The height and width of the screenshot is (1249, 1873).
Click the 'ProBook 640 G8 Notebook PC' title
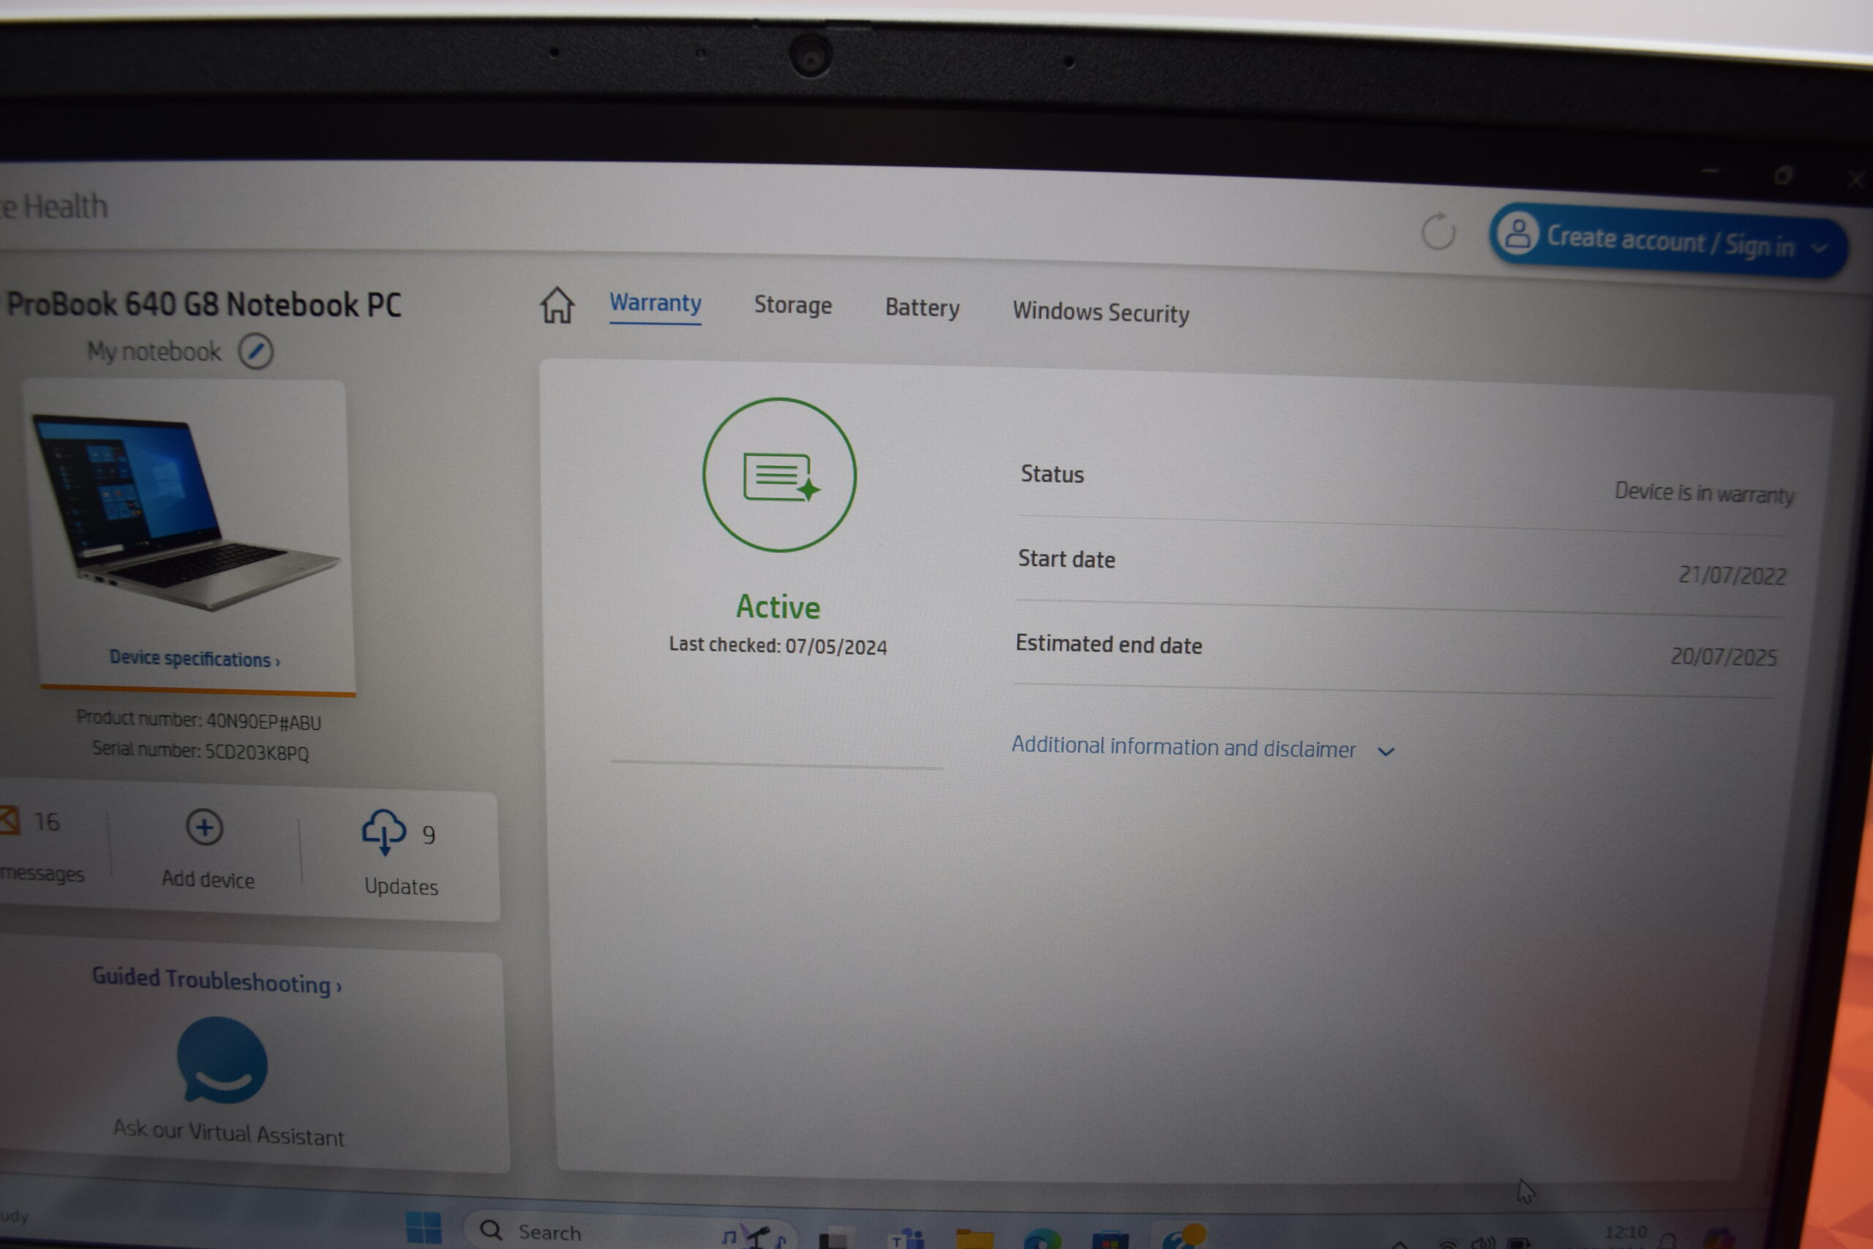204,305
